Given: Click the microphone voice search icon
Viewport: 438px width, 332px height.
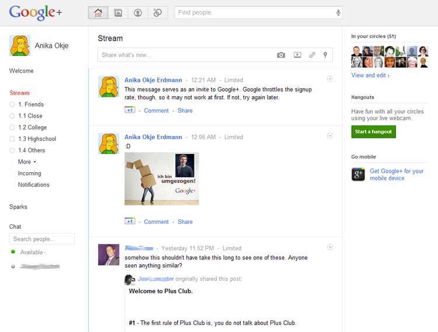Looking at the screenshot, I should click(338, 13).
